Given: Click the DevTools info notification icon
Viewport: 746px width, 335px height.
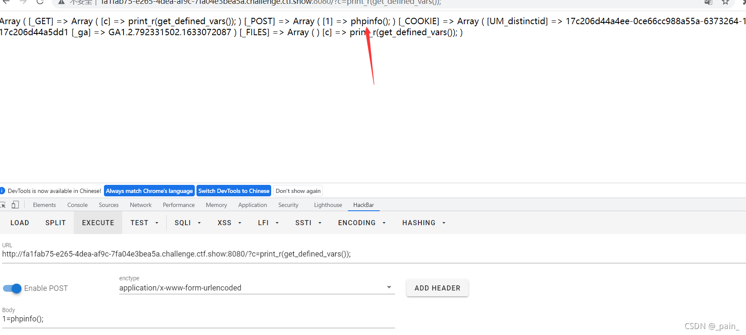Looking at the screenshot, I should tap(2, 191).
